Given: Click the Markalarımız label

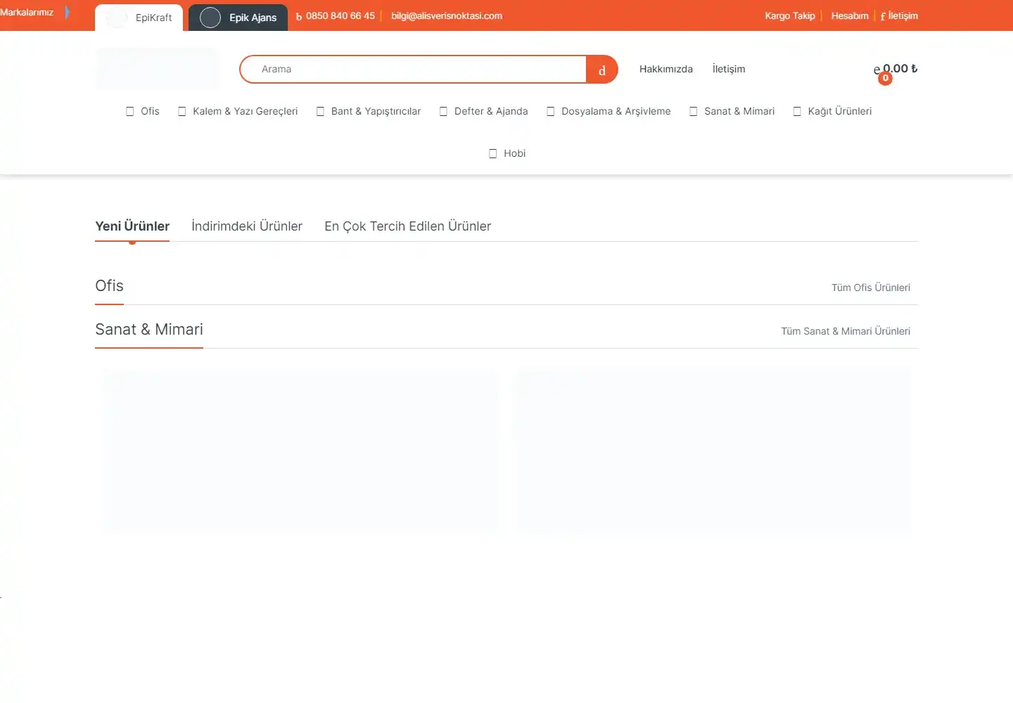Looking at the screenshot, I should (27, 12).
